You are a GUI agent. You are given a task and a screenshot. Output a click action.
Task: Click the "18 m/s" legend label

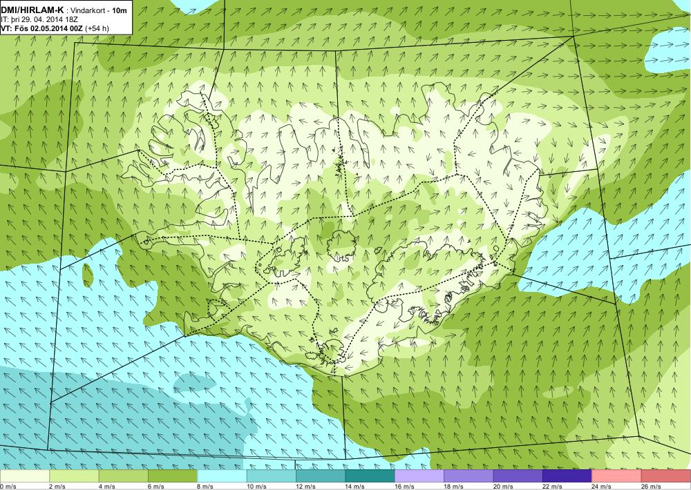tap(454, 486)
